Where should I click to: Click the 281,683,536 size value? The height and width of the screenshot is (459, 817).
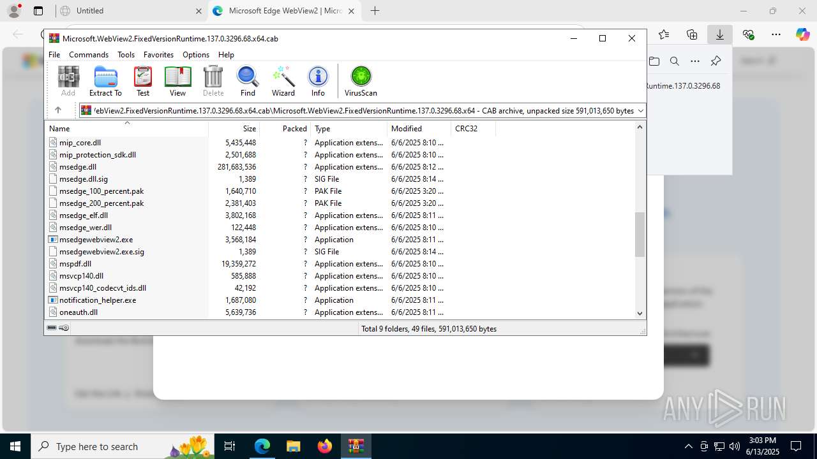pos(237,167)
